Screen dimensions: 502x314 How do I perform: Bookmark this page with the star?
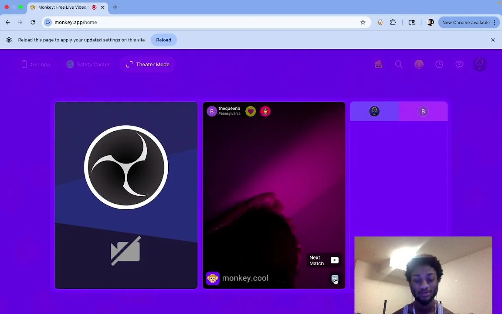tap(363, 22)
